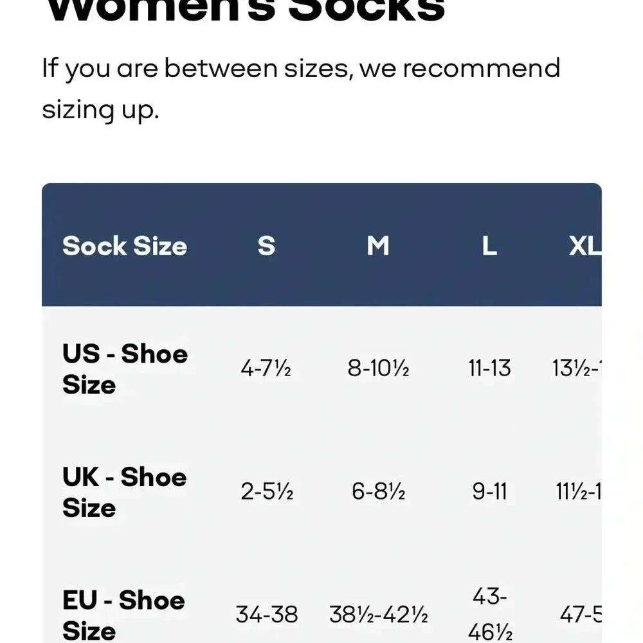Screen dimensions: 643x643
Task: Click the UK large value 9-11
Action: [x=489, y=491]
